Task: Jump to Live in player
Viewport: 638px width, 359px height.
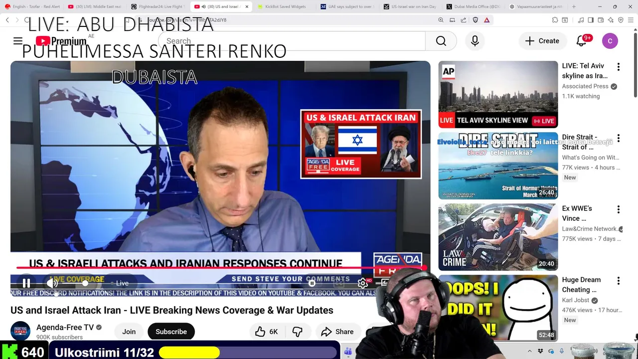Action: click(122, 283)
